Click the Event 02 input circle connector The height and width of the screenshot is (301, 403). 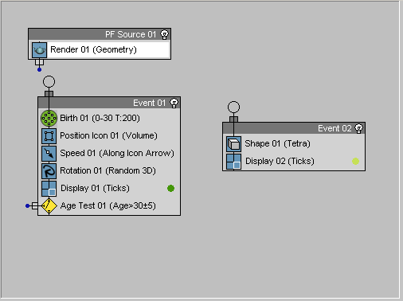[x=233, y=107]
